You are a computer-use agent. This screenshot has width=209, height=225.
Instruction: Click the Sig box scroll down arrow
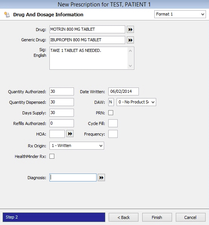pos(130,66)
